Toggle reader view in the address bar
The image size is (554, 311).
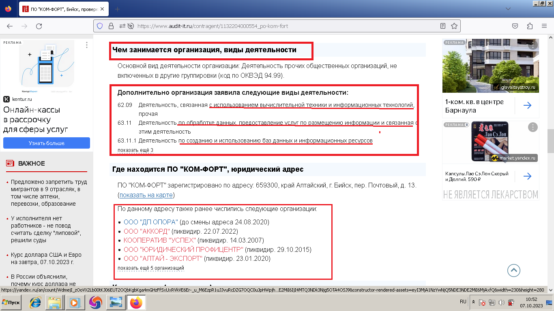[x=443, y=26]
